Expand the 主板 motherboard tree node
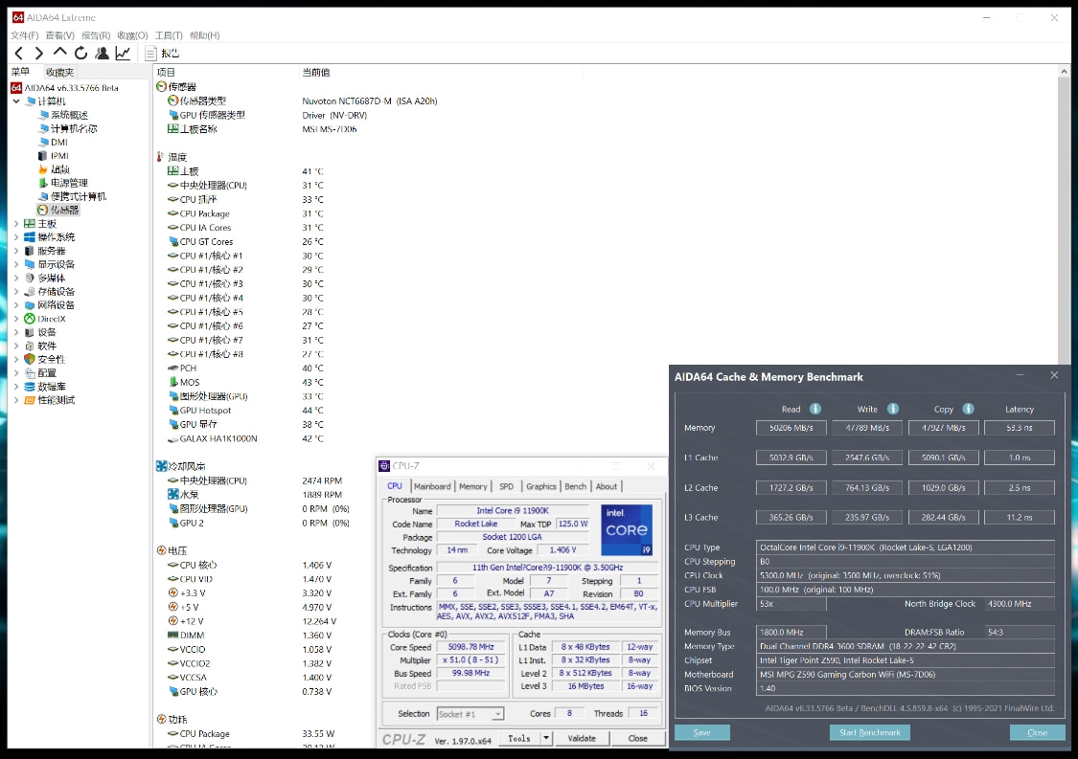The image size is (1078, 759). [16, 224]
